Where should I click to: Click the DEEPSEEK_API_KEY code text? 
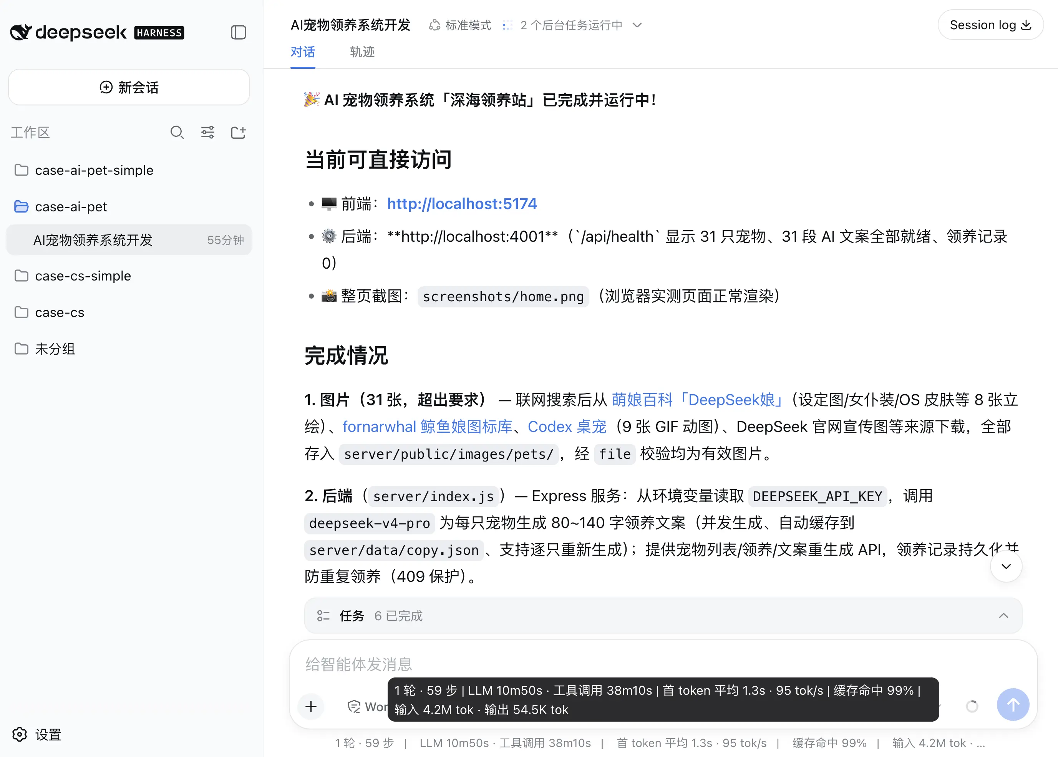tap(818, 496)
